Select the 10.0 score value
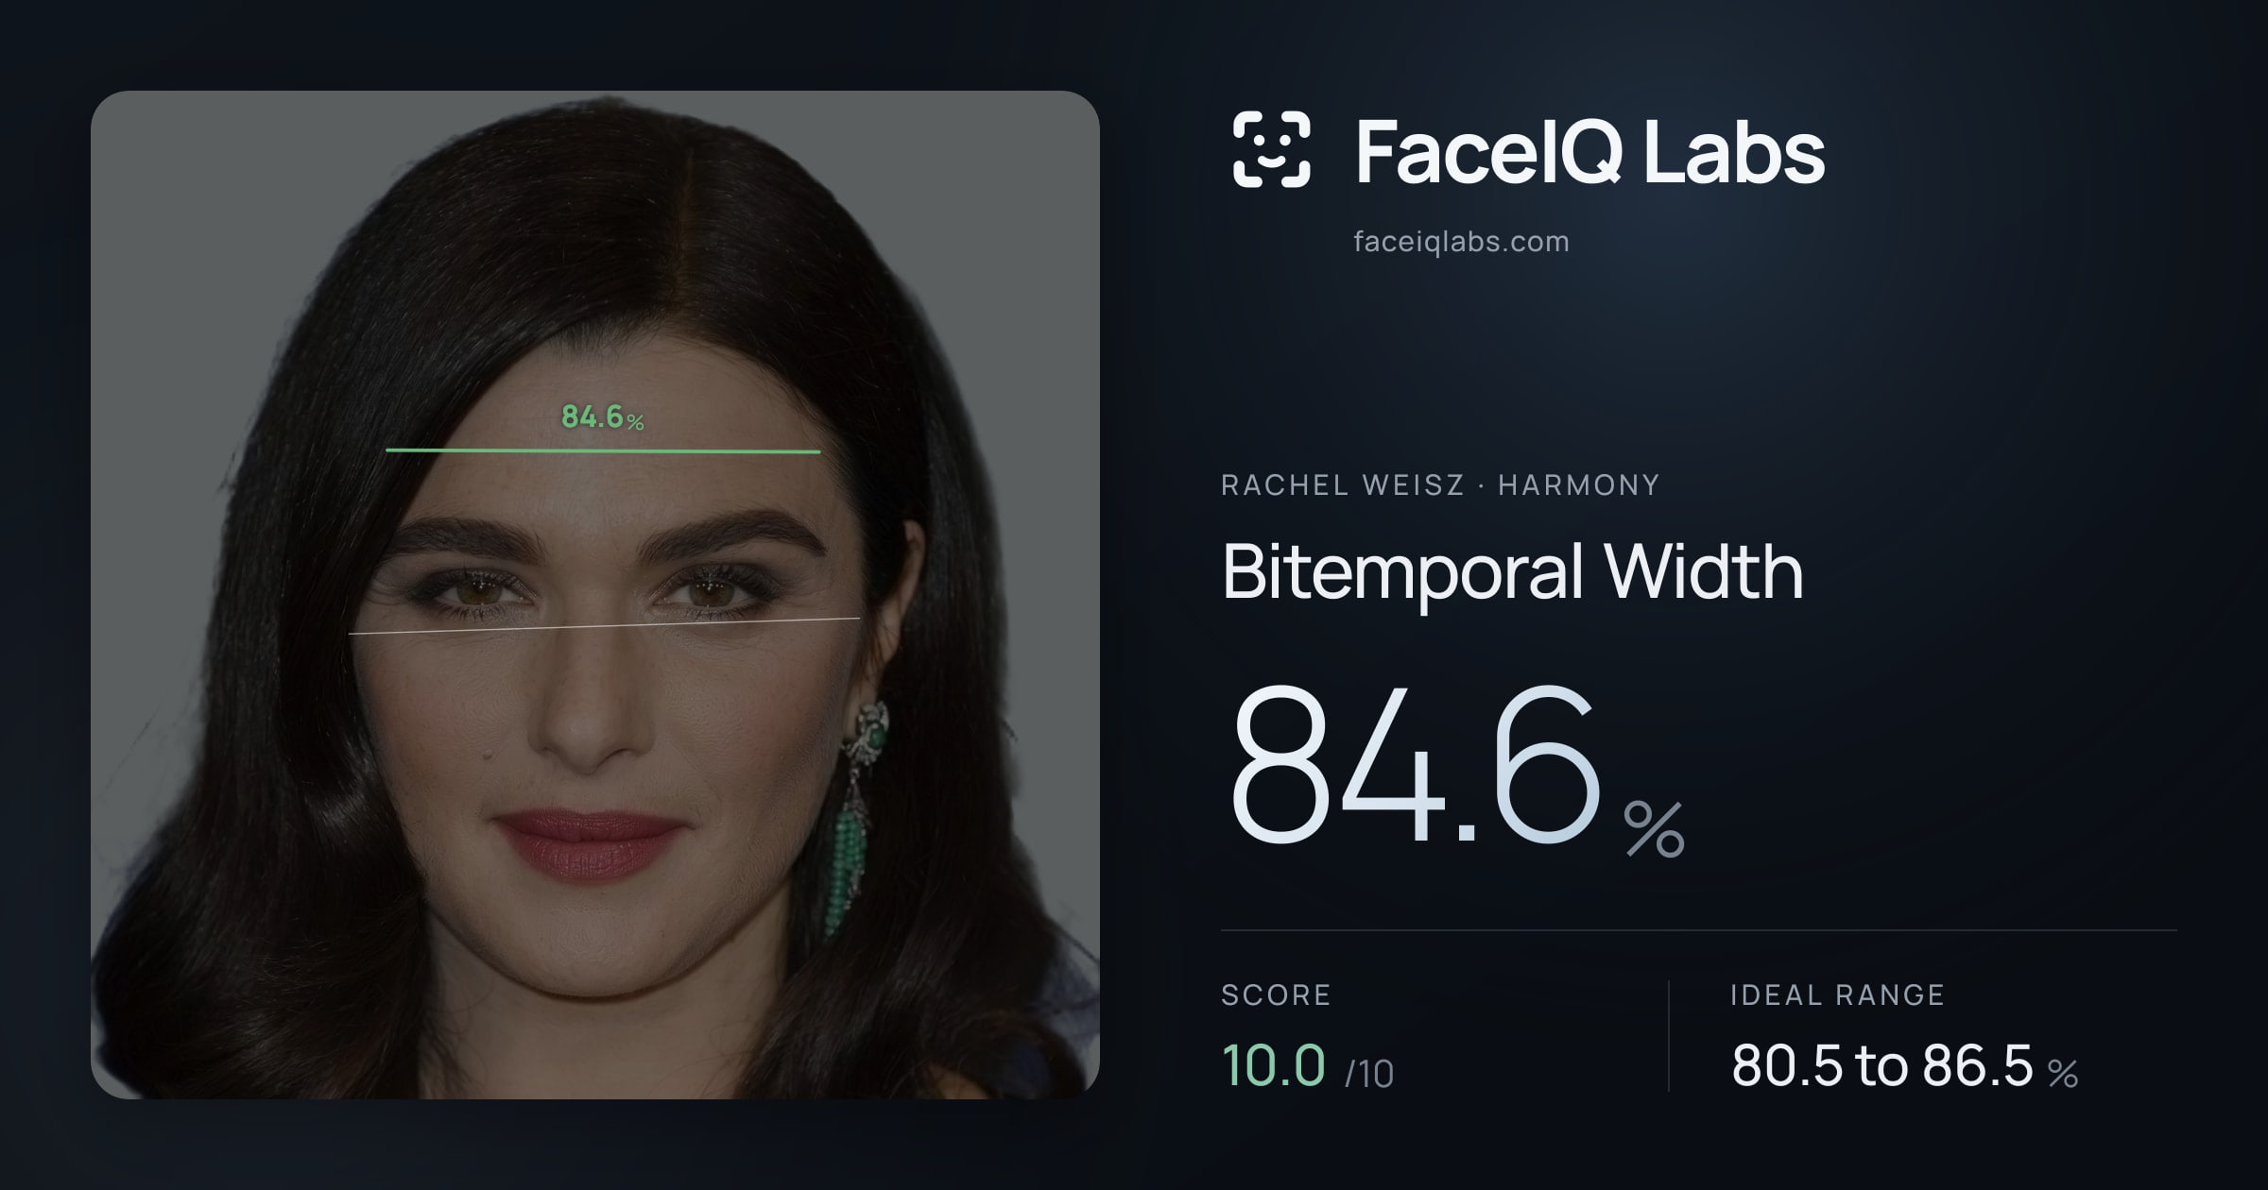Screen dimensions: 2268x1190 tap(1274, 1065)
